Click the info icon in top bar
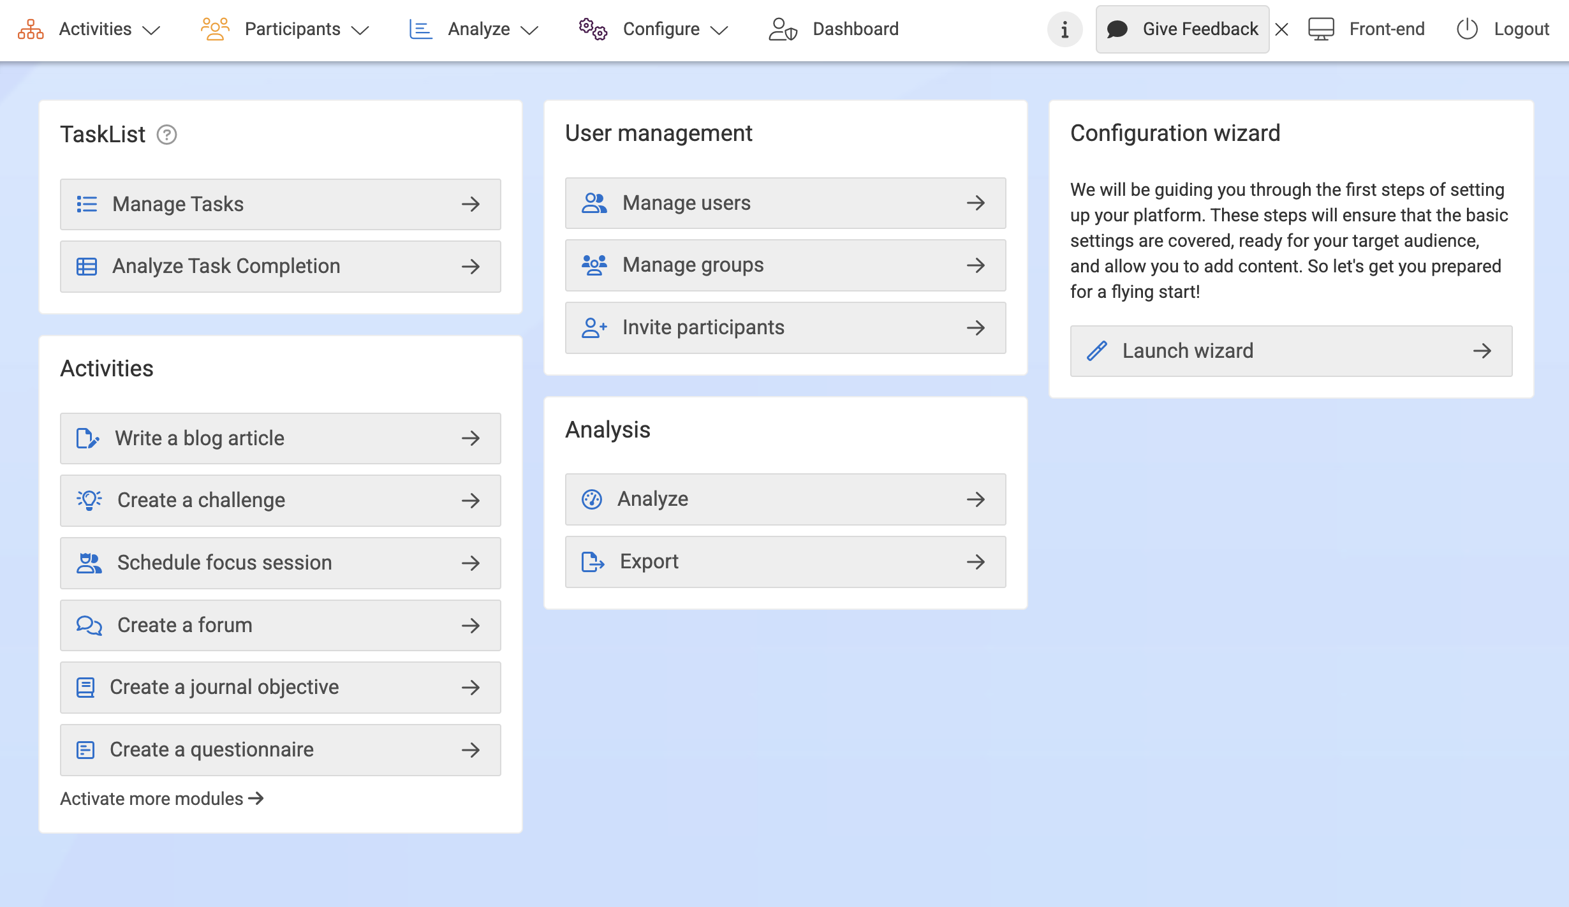1569x907 pixels. point(1064,29)
